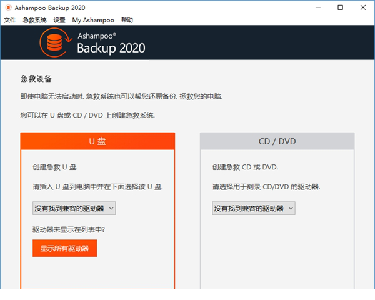This screenshot has width=375, height=300.
Task: Close the Ashampoo Backup window
Action: 363,7
